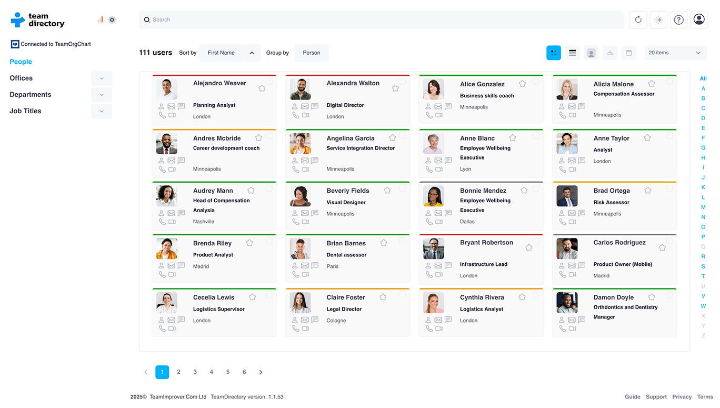720x408 pixels.
Task: Tick the checkbox on Alexandra Walton's card
Action: coord(402,82)
